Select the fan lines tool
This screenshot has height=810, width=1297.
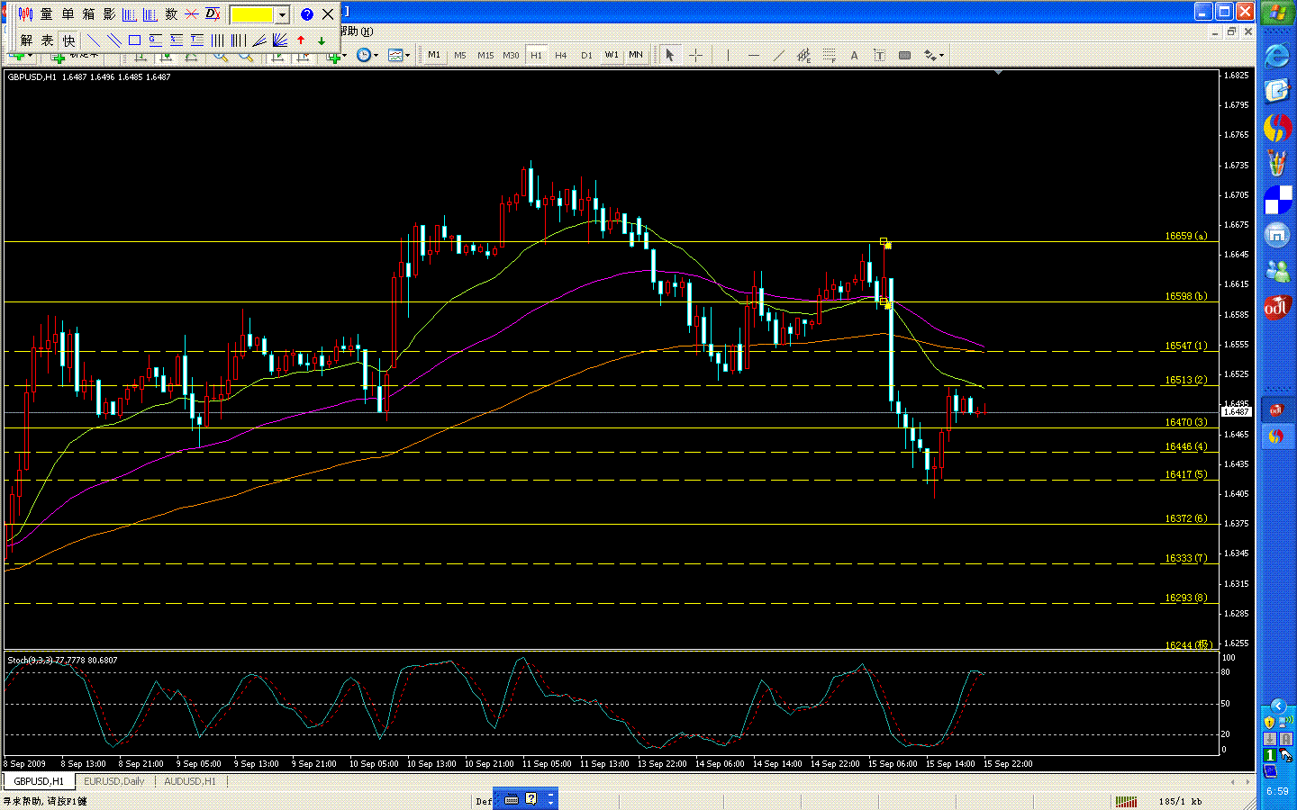click(280, 40)
